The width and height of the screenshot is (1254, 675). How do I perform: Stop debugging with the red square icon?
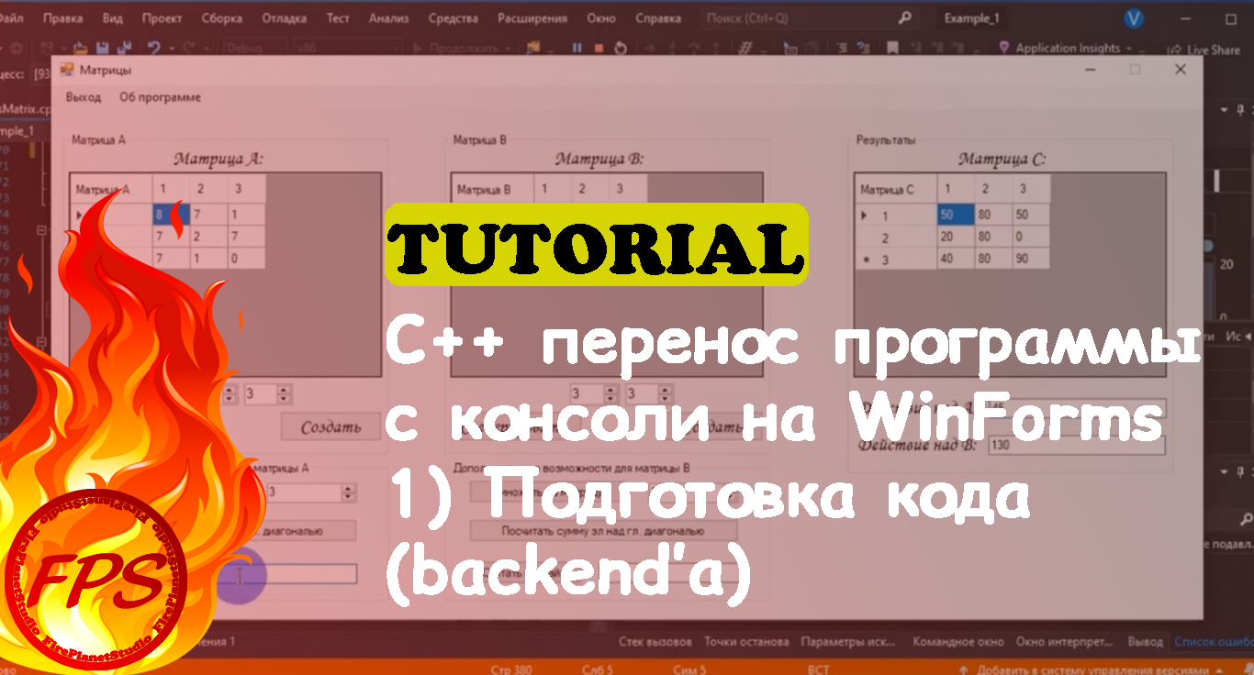(x=599, y=49)
